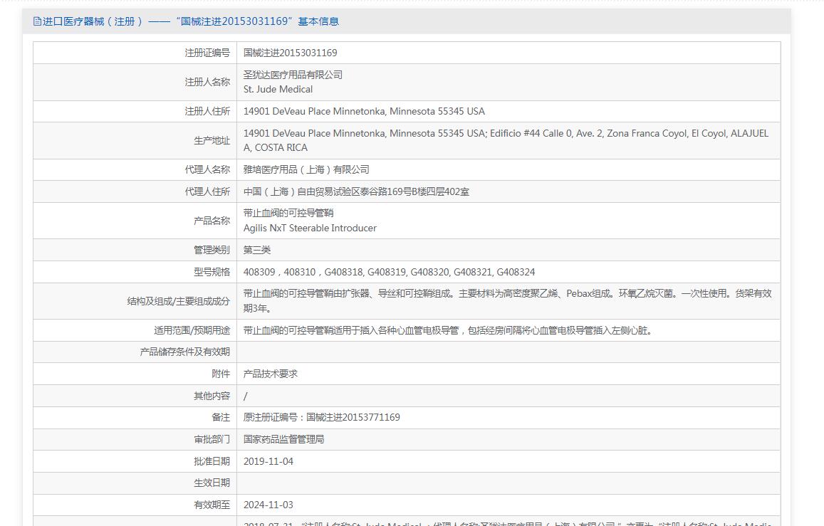824x526 pixels.
Task: Select the registrant name St. Jude Medical
Action: (278, 89)
